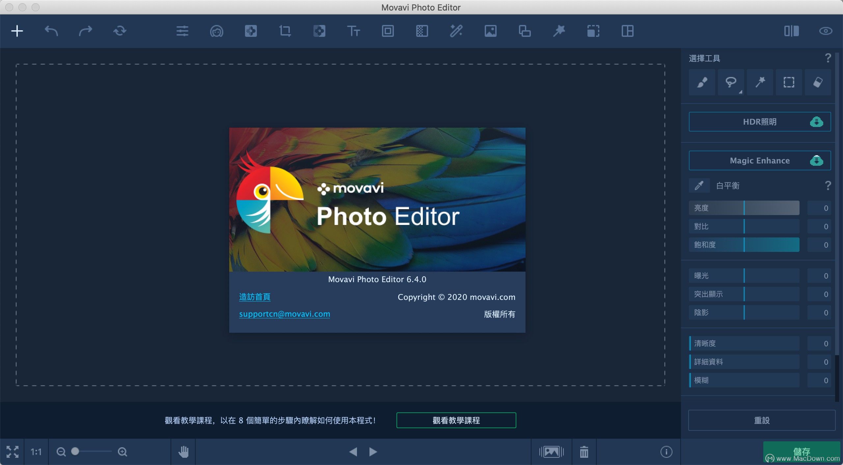This screenshot has height=465, width=843.
Task: Click the 突出顯示 highlights slider
Action: pos(744,294)
